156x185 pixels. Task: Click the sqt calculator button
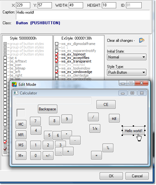click(114, 118)
